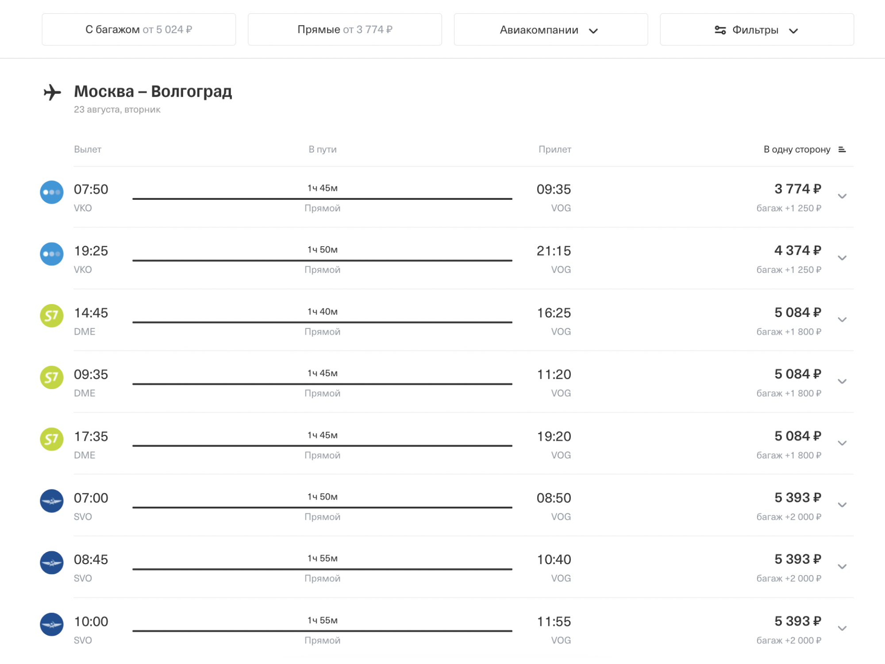Click the 1ч 40м duration label
This screenshot has height=664, width=885.
click(323, 312)
